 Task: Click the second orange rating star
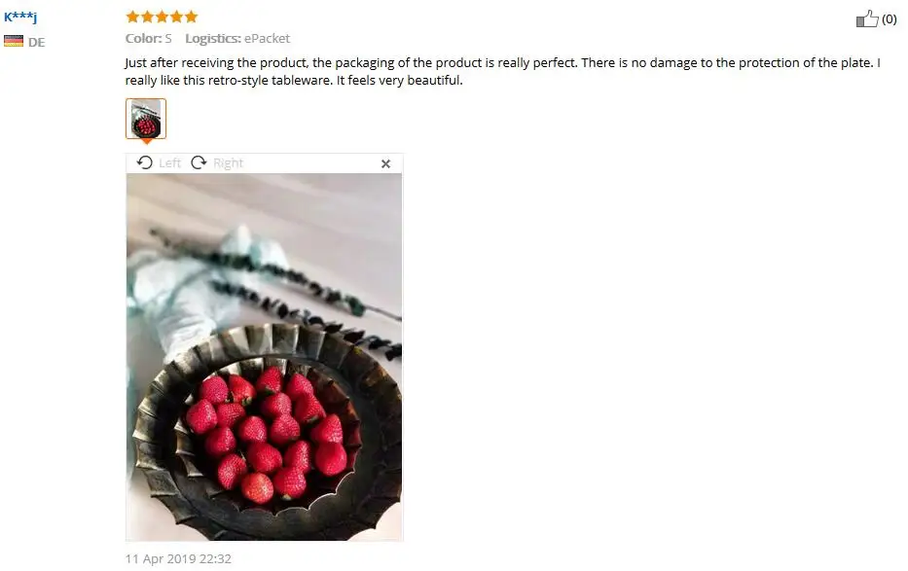pyautogui.click(x=148, y=17)
